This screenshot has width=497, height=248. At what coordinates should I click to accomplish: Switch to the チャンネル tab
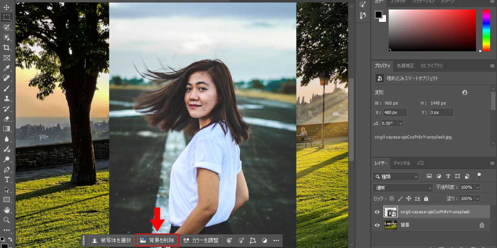coord(402,163)
